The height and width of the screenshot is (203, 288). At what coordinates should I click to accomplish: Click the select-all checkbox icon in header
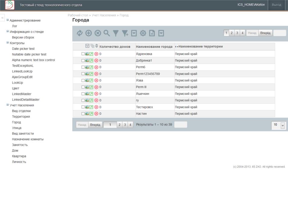87,46
